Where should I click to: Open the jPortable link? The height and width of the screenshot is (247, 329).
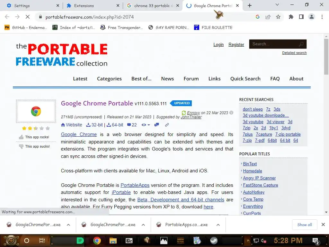[121, 192]
